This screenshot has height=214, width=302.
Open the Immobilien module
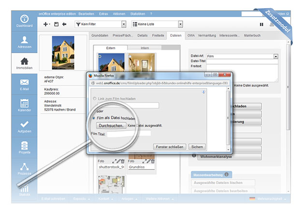(24, 63)
